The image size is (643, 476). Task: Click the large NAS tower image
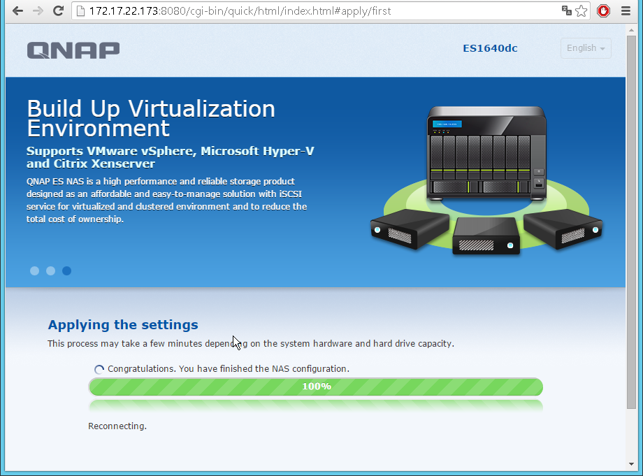(487, 152)
